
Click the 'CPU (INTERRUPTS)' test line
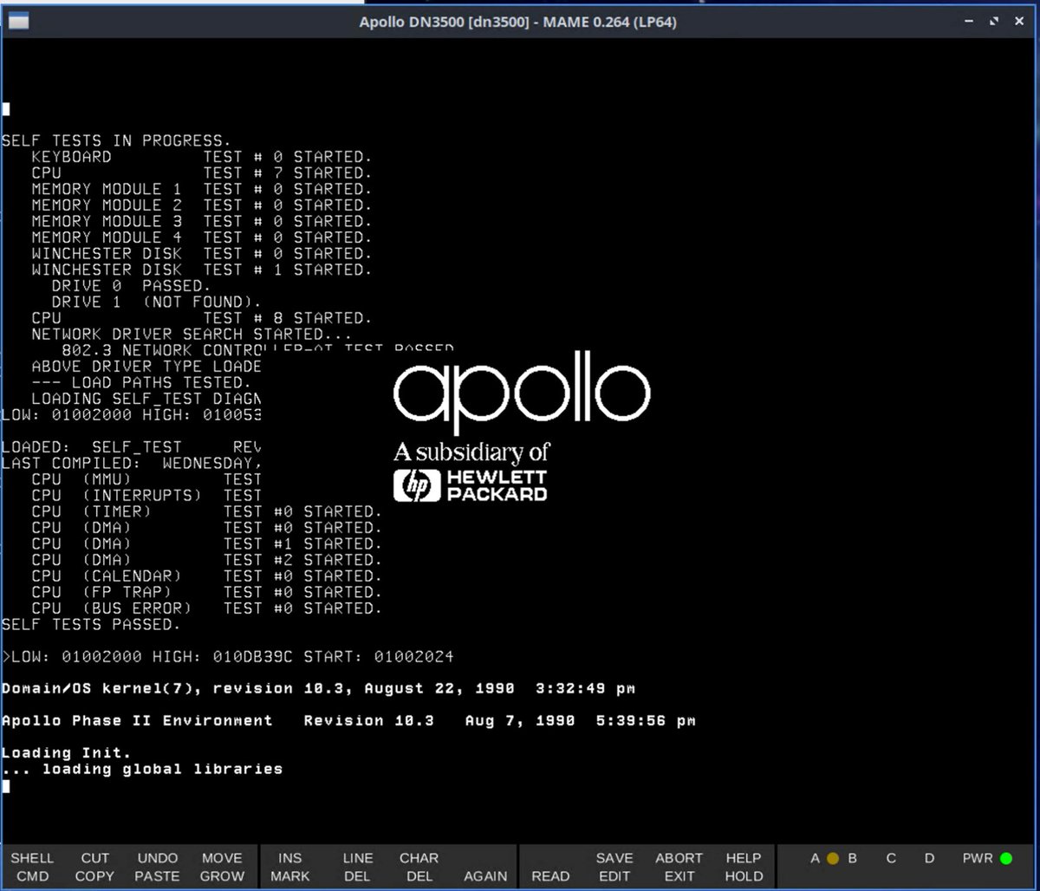[146, 495]
